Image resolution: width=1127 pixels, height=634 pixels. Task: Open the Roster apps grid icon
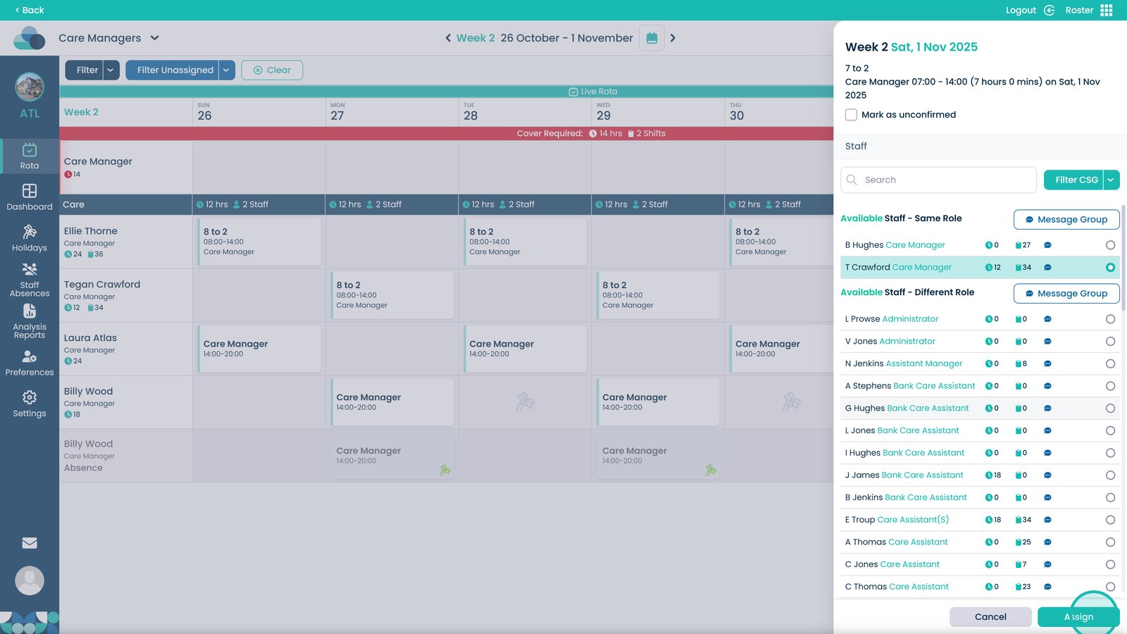(1107, 10)
